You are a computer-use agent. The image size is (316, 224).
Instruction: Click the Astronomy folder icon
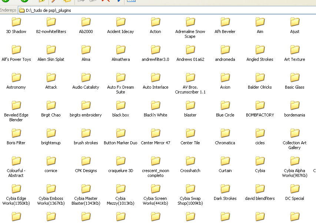pos(16,78)
